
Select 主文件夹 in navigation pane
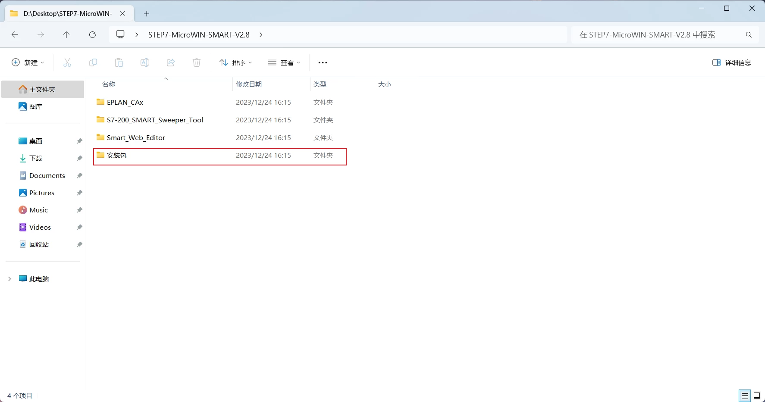click(43, 89)
